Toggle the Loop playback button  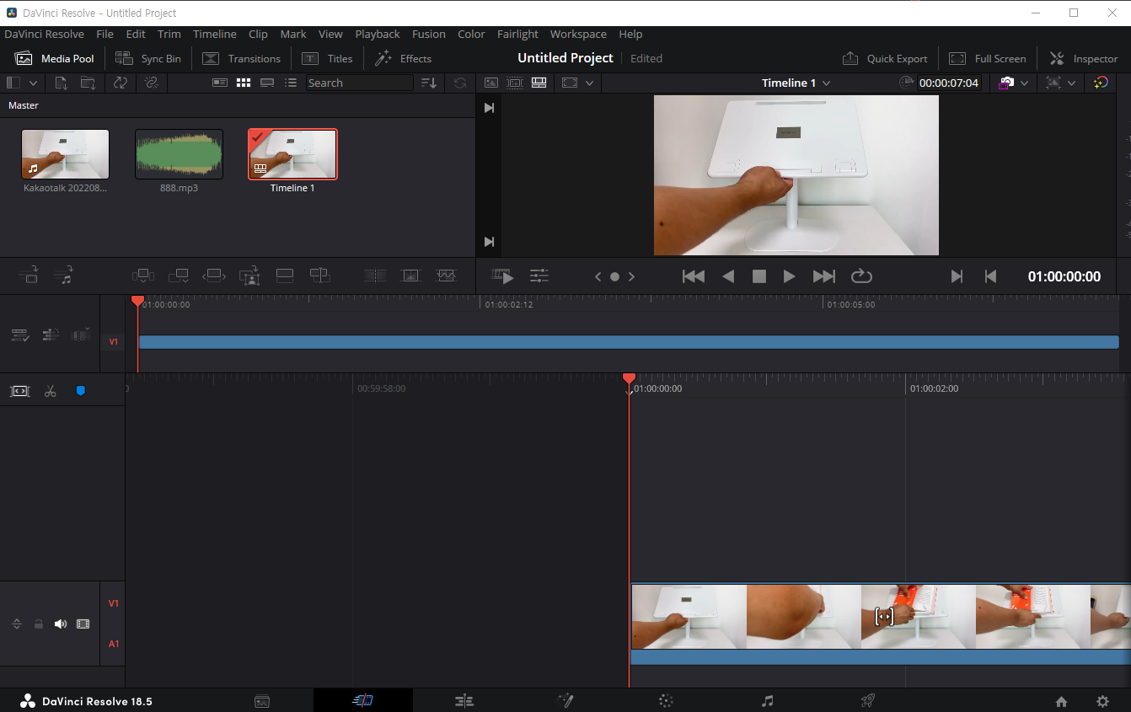[861, 276]
